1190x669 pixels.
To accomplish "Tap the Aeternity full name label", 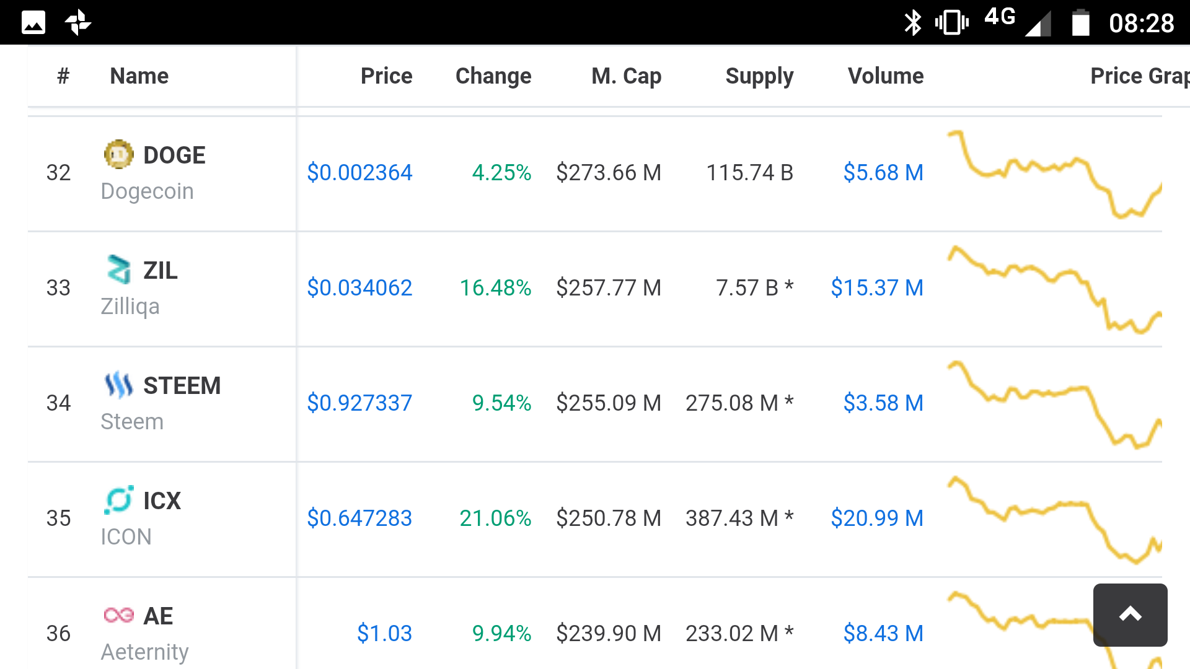I will click(x=145, y=652).
